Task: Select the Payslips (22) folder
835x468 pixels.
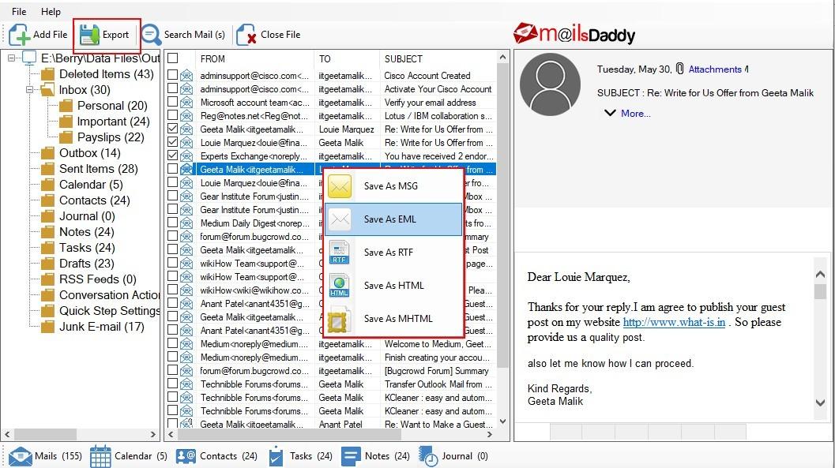Action: [111, 137]
